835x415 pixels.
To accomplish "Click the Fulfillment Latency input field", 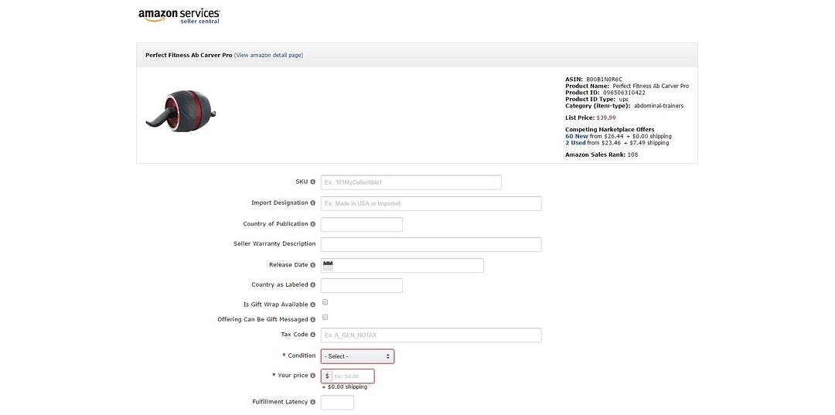I will pyautogui.click(x=337, y=403).
